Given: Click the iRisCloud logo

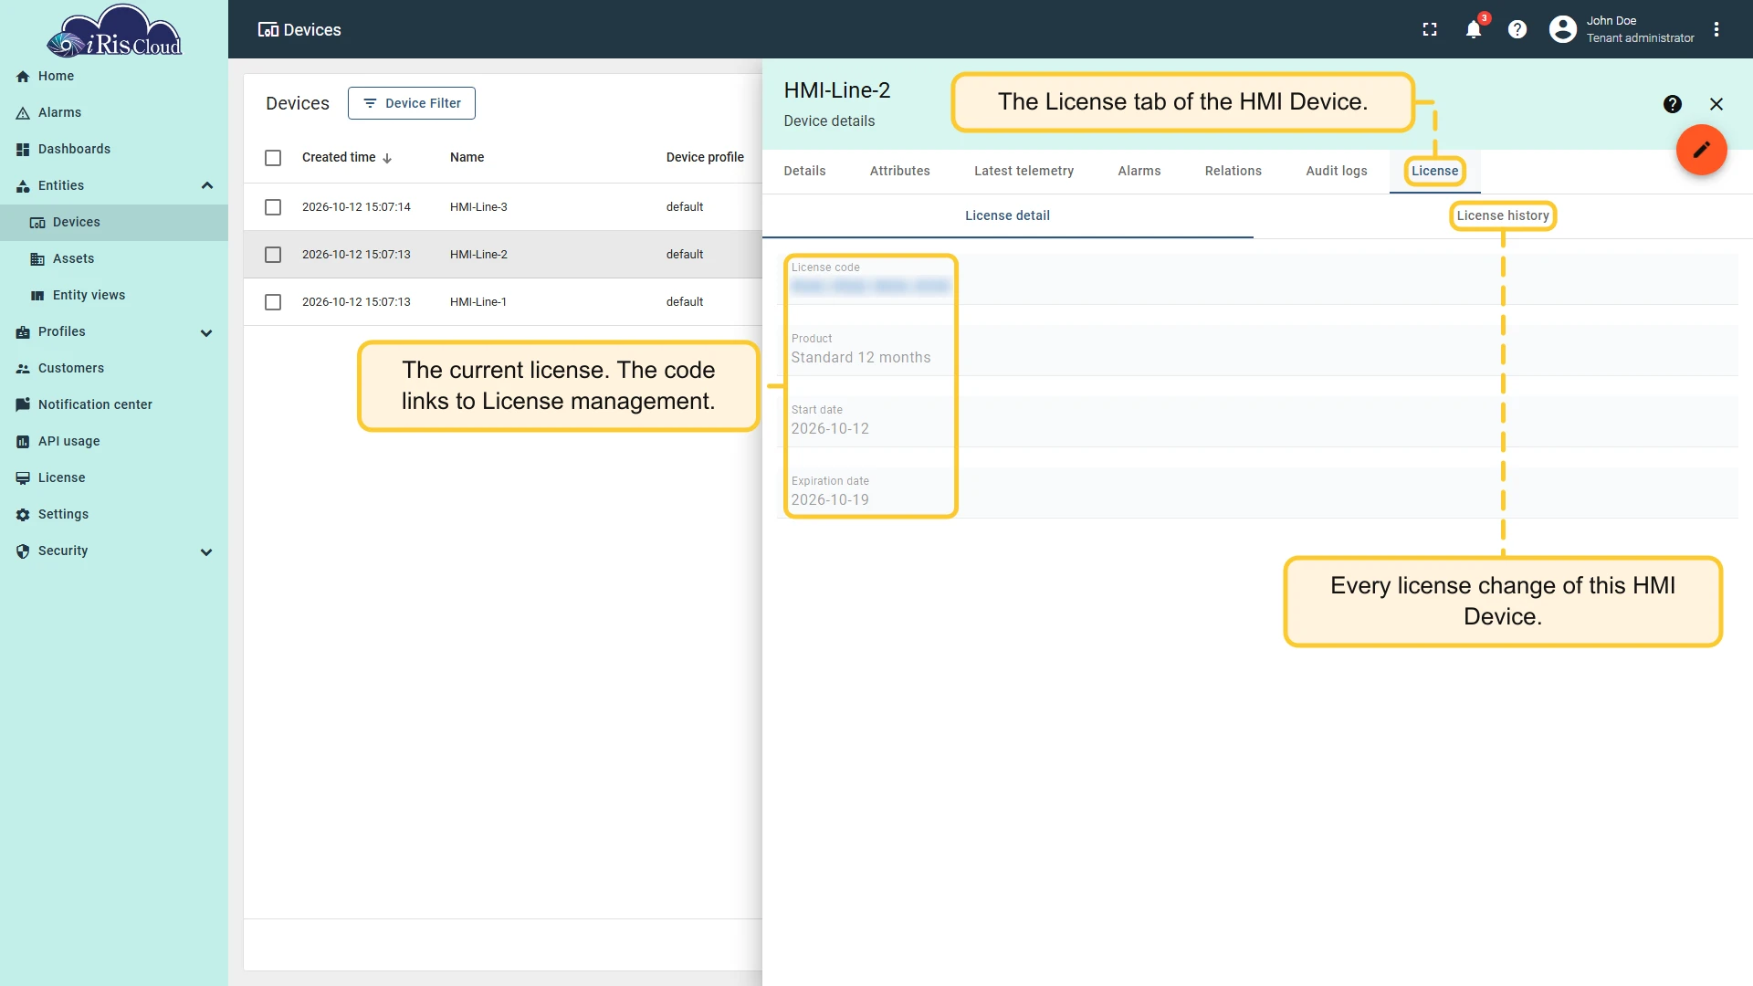Looking at the screenshot, I should click(114, 31).
